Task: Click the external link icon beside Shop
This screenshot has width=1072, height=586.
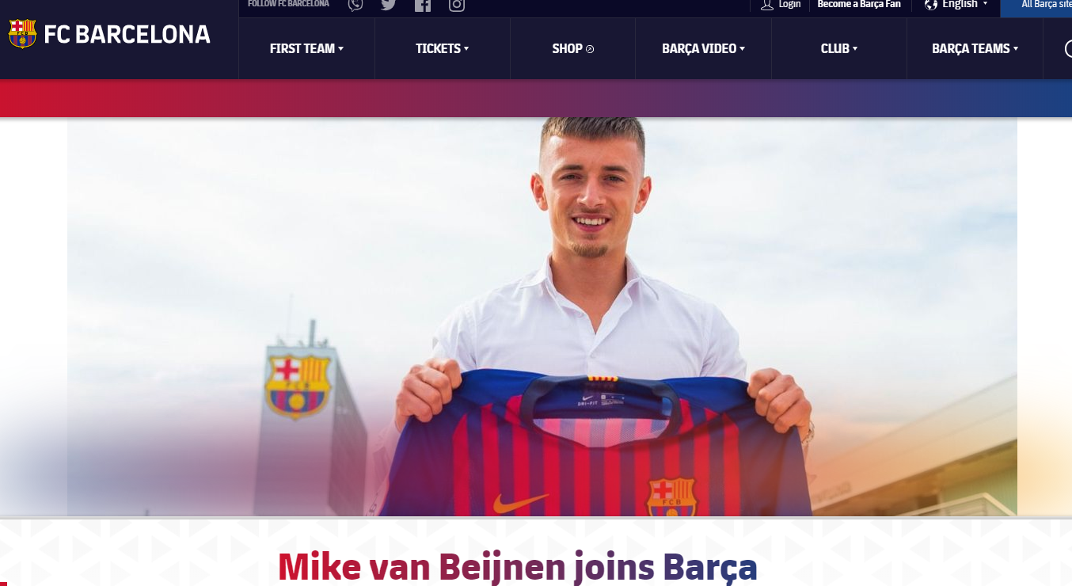Action: point(590,49)
